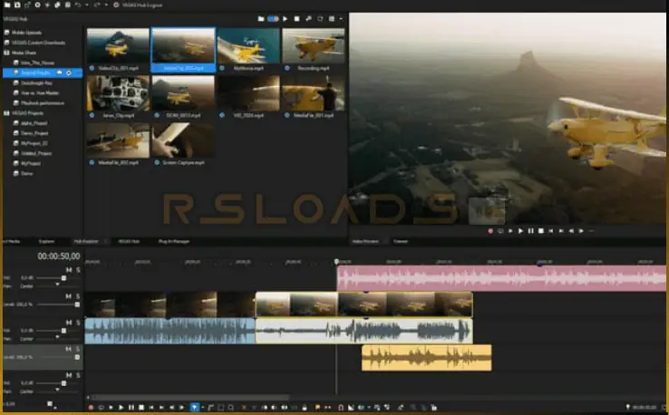Select the Recording.mp4 thumbnail

(x=313, y=46)
